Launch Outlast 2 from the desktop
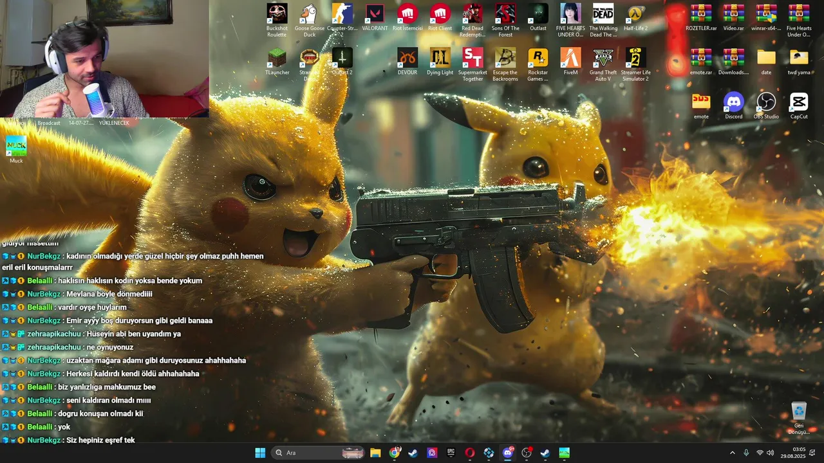The width and height of the screenshot is (824, 463). pos(342,62)
